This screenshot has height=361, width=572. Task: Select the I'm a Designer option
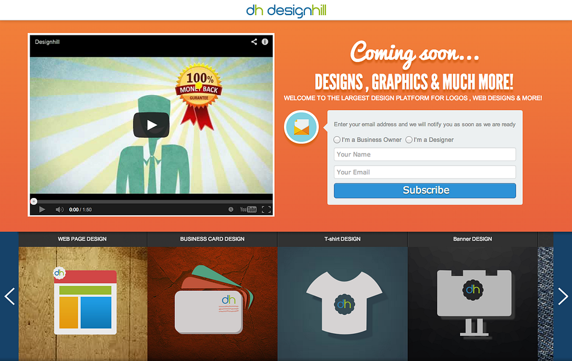pyautogui.click(x=409, y=140)
